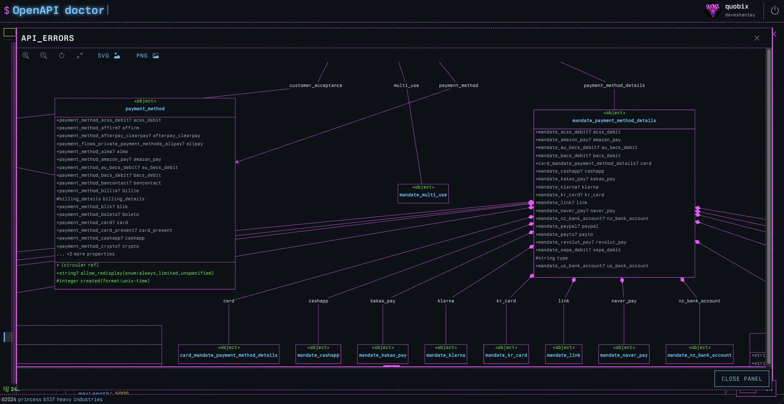Zoom in on the diagram
Viewport: 784px width, 404px height.
tap(26, 55)
